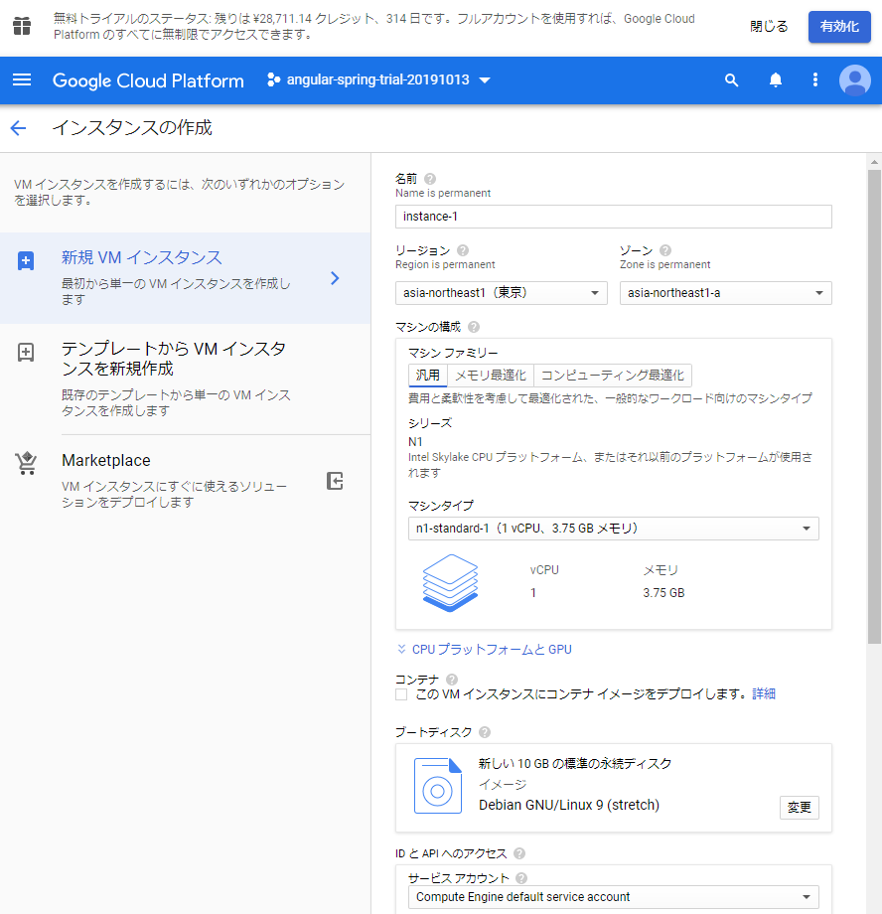Click the Debian GNU/Linux 9 (stretch) text
This screenshot has width=882, height=914.
point(569,805)
